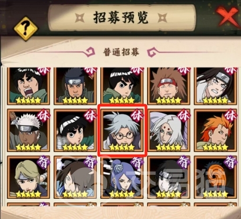241x219 pixels.
Task: Select the brown-haired ninja covering face card
Action: click(x=75, y=177)
